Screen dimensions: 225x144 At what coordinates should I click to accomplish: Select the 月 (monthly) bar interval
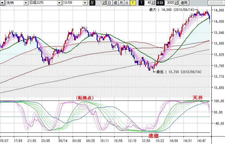(121, 3)
